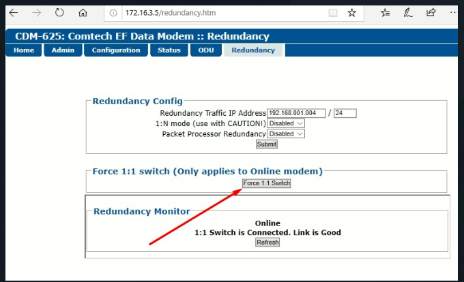Image resolution: width=464 pixels, height=282 pixels.
Task: Open the Home tab
Action: tap(24, 50)
